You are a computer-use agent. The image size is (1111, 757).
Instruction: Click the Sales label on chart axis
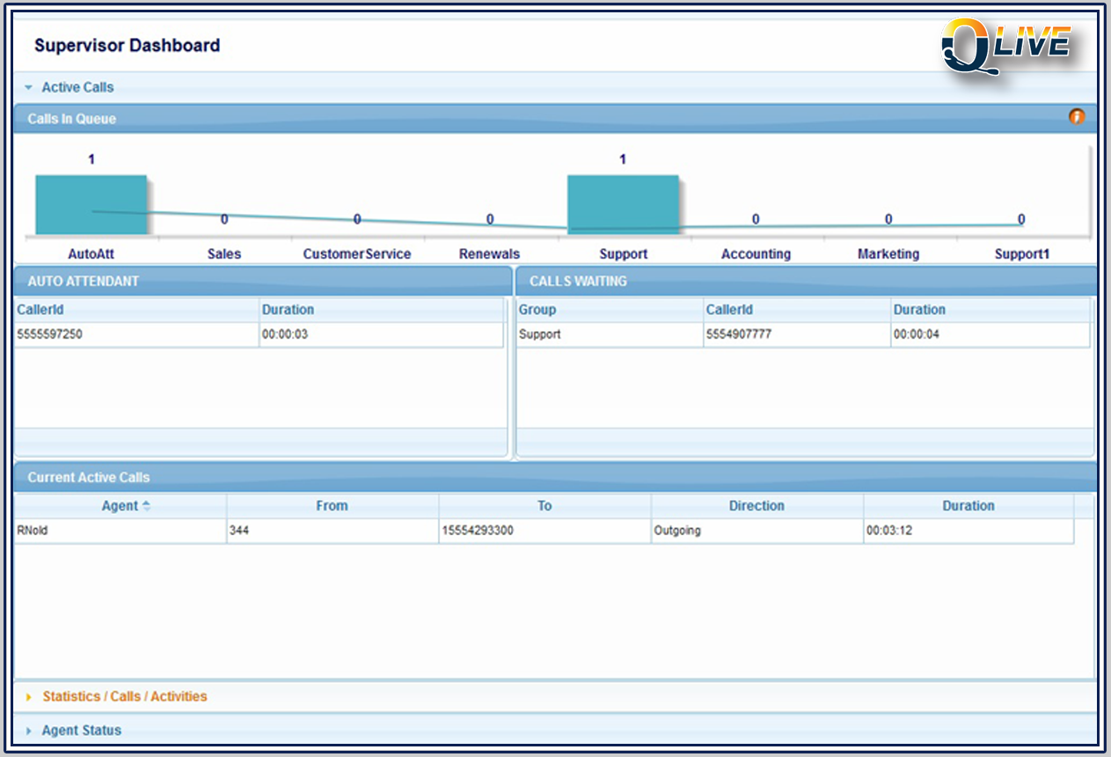[x=224, y=254]
